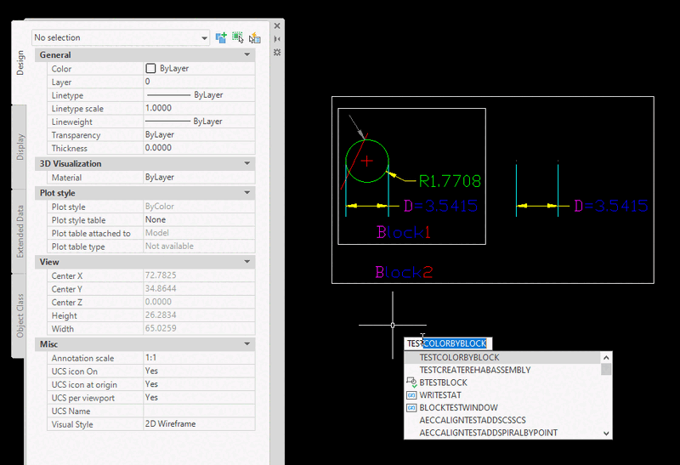Pick the BTESTBLOCK command icon
The height and width of the screenshot is (465, 680).
tap(411, 383)
